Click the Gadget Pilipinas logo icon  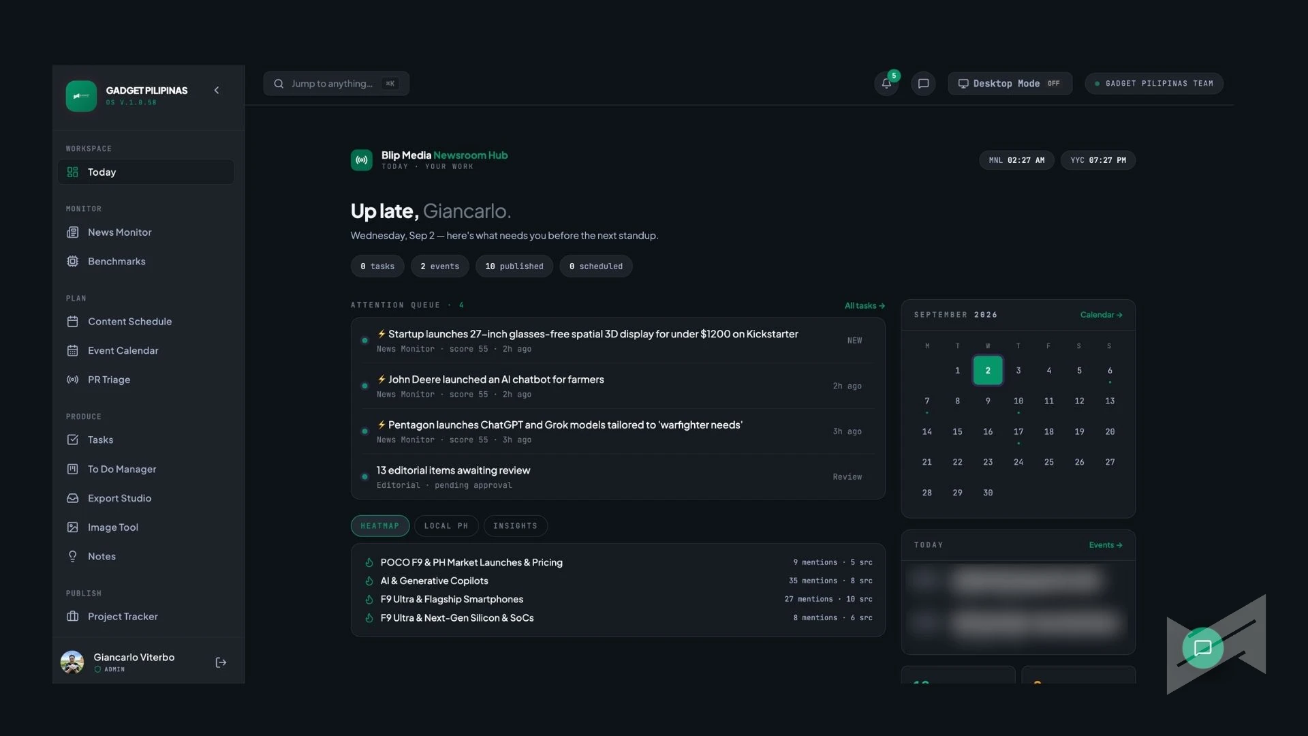(x=81, y=96)
